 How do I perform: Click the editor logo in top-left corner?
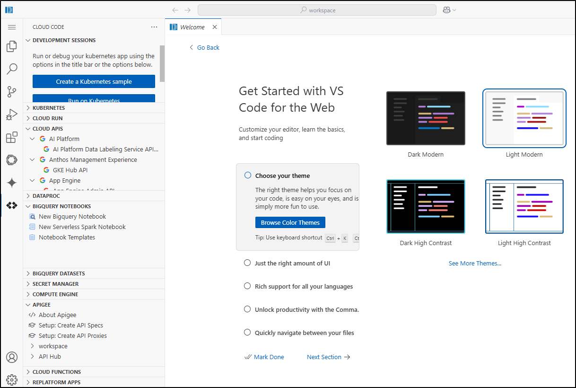(x=9, y=9)
